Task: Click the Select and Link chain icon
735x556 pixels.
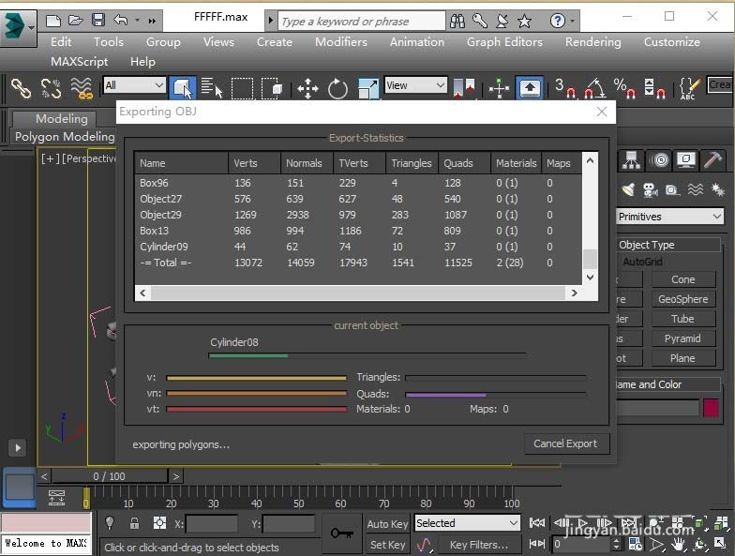Action: click(21, 88)
